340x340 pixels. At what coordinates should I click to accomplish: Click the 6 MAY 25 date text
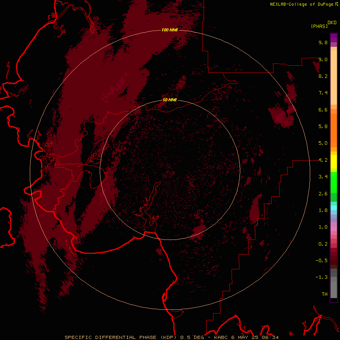pyautogui.click(x=244, y=337)
